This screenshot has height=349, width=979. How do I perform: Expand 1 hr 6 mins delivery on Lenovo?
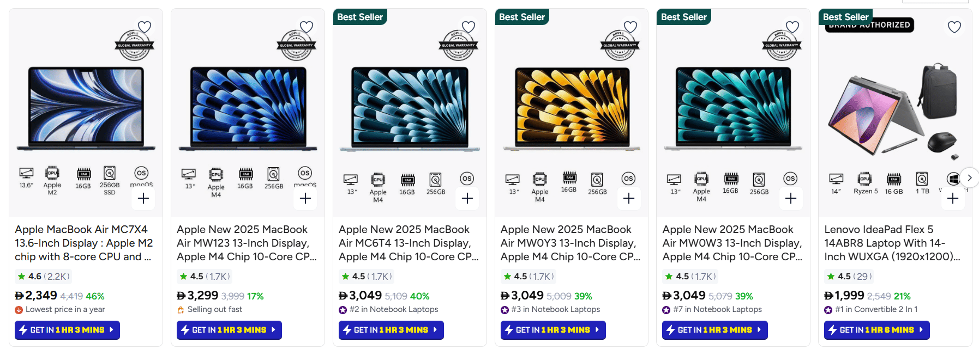pyautogui.click(x=876, y=330)
